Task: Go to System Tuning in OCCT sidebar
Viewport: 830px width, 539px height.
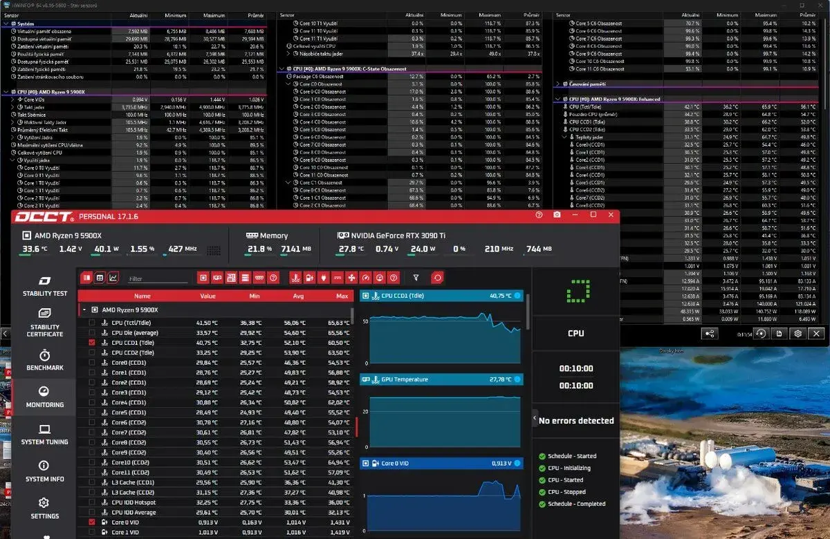Action: click(44, 435)
